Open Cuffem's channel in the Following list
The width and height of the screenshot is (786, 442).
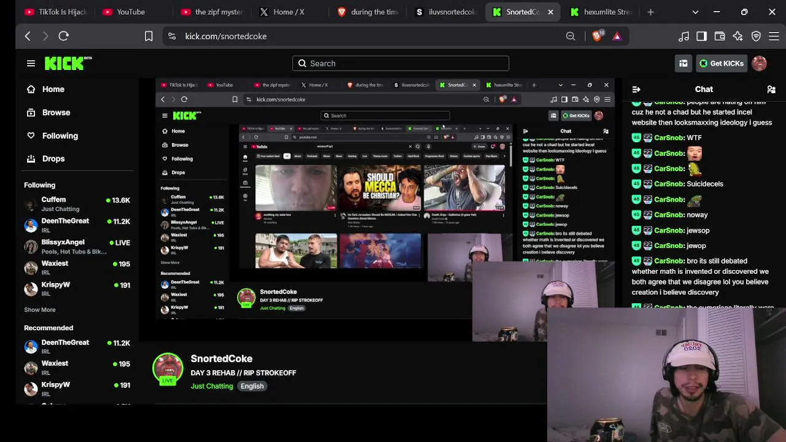[x=77, y=204]
